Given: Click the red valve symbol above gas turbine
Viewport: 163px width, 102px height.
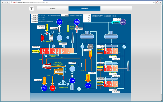Looking at the screenshot, I should [x=47, y=33].
